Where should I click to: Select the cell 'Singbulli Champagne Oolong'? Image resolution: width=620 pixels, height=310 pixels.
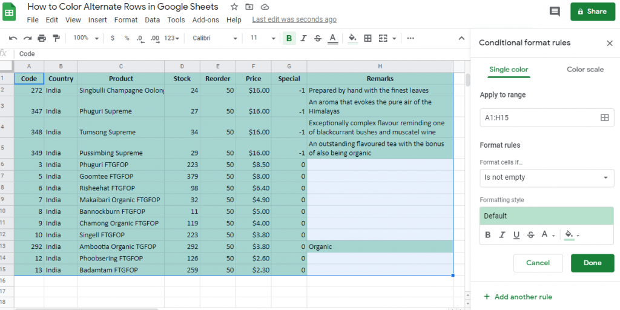pyautogui.click(x=121, y=91)
